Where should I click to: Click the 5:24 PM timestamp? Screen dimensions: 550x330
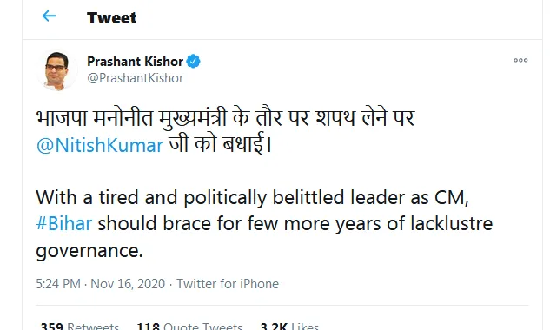tap(58, 284)
